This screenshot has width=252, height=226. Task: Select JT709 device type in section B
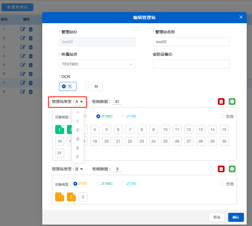(x=129, y=184)
